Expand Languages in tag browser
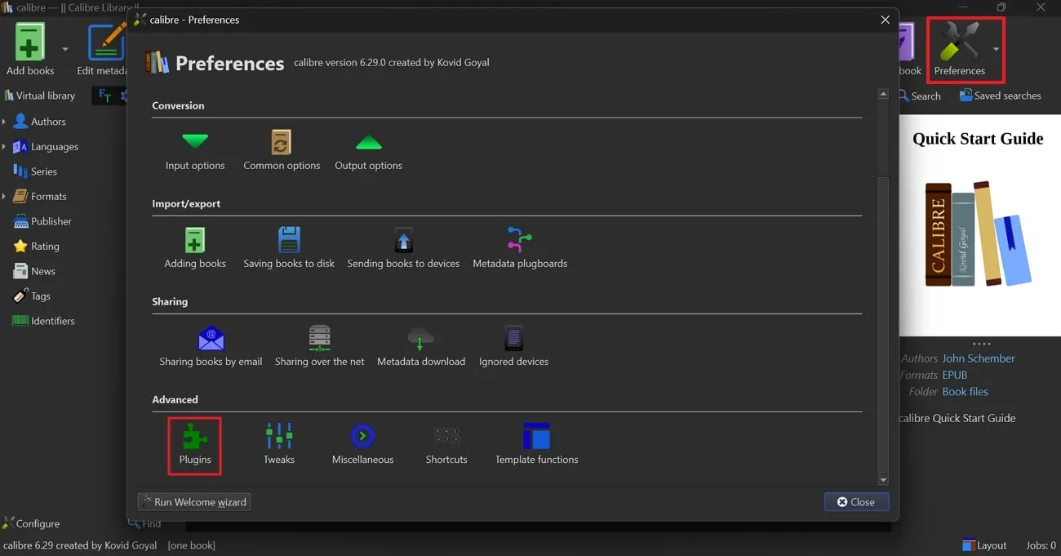The width and height of the screenshot is (1061, 556). click(4, 147)
